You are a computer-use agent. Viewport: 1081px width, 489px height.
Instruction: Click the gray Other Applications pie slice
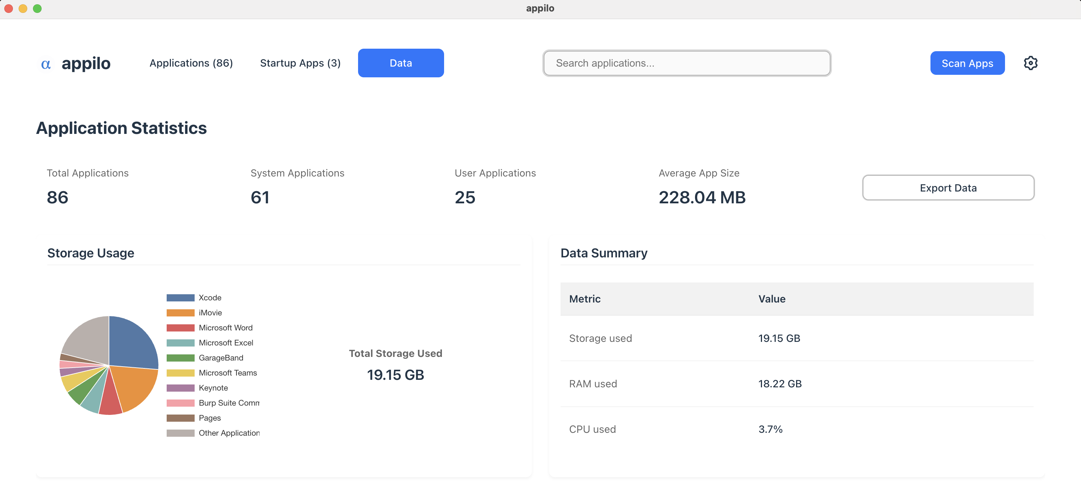(x=89, y=339)
